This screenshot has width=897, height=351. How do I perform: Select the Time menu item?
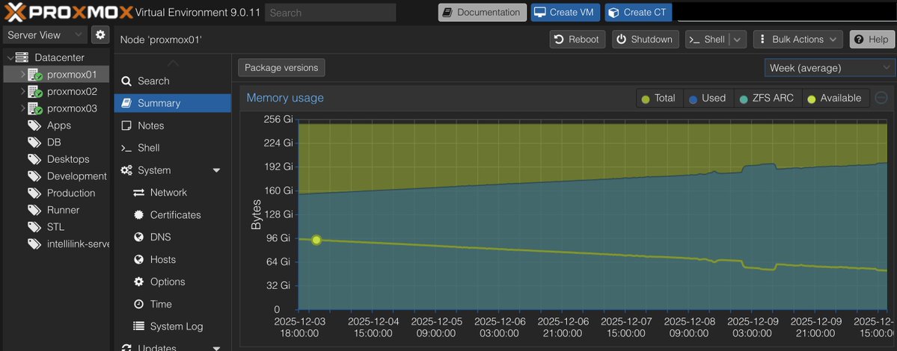coord(173,304)
